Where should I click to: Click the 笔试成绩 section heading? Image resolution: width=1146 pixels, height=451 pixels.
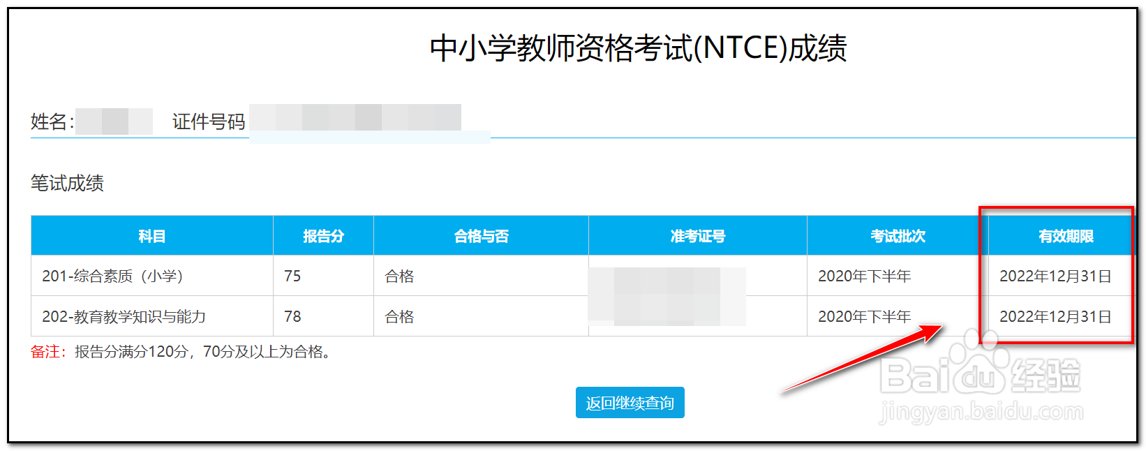pyautogui.click(x=67, y=183)
